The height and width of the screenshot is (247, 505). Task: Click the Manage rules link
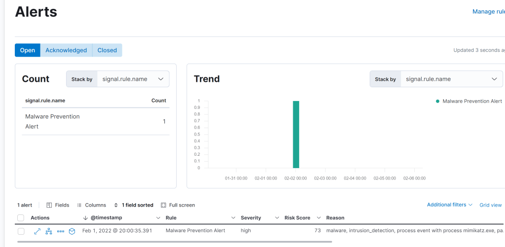click(488, 12)
